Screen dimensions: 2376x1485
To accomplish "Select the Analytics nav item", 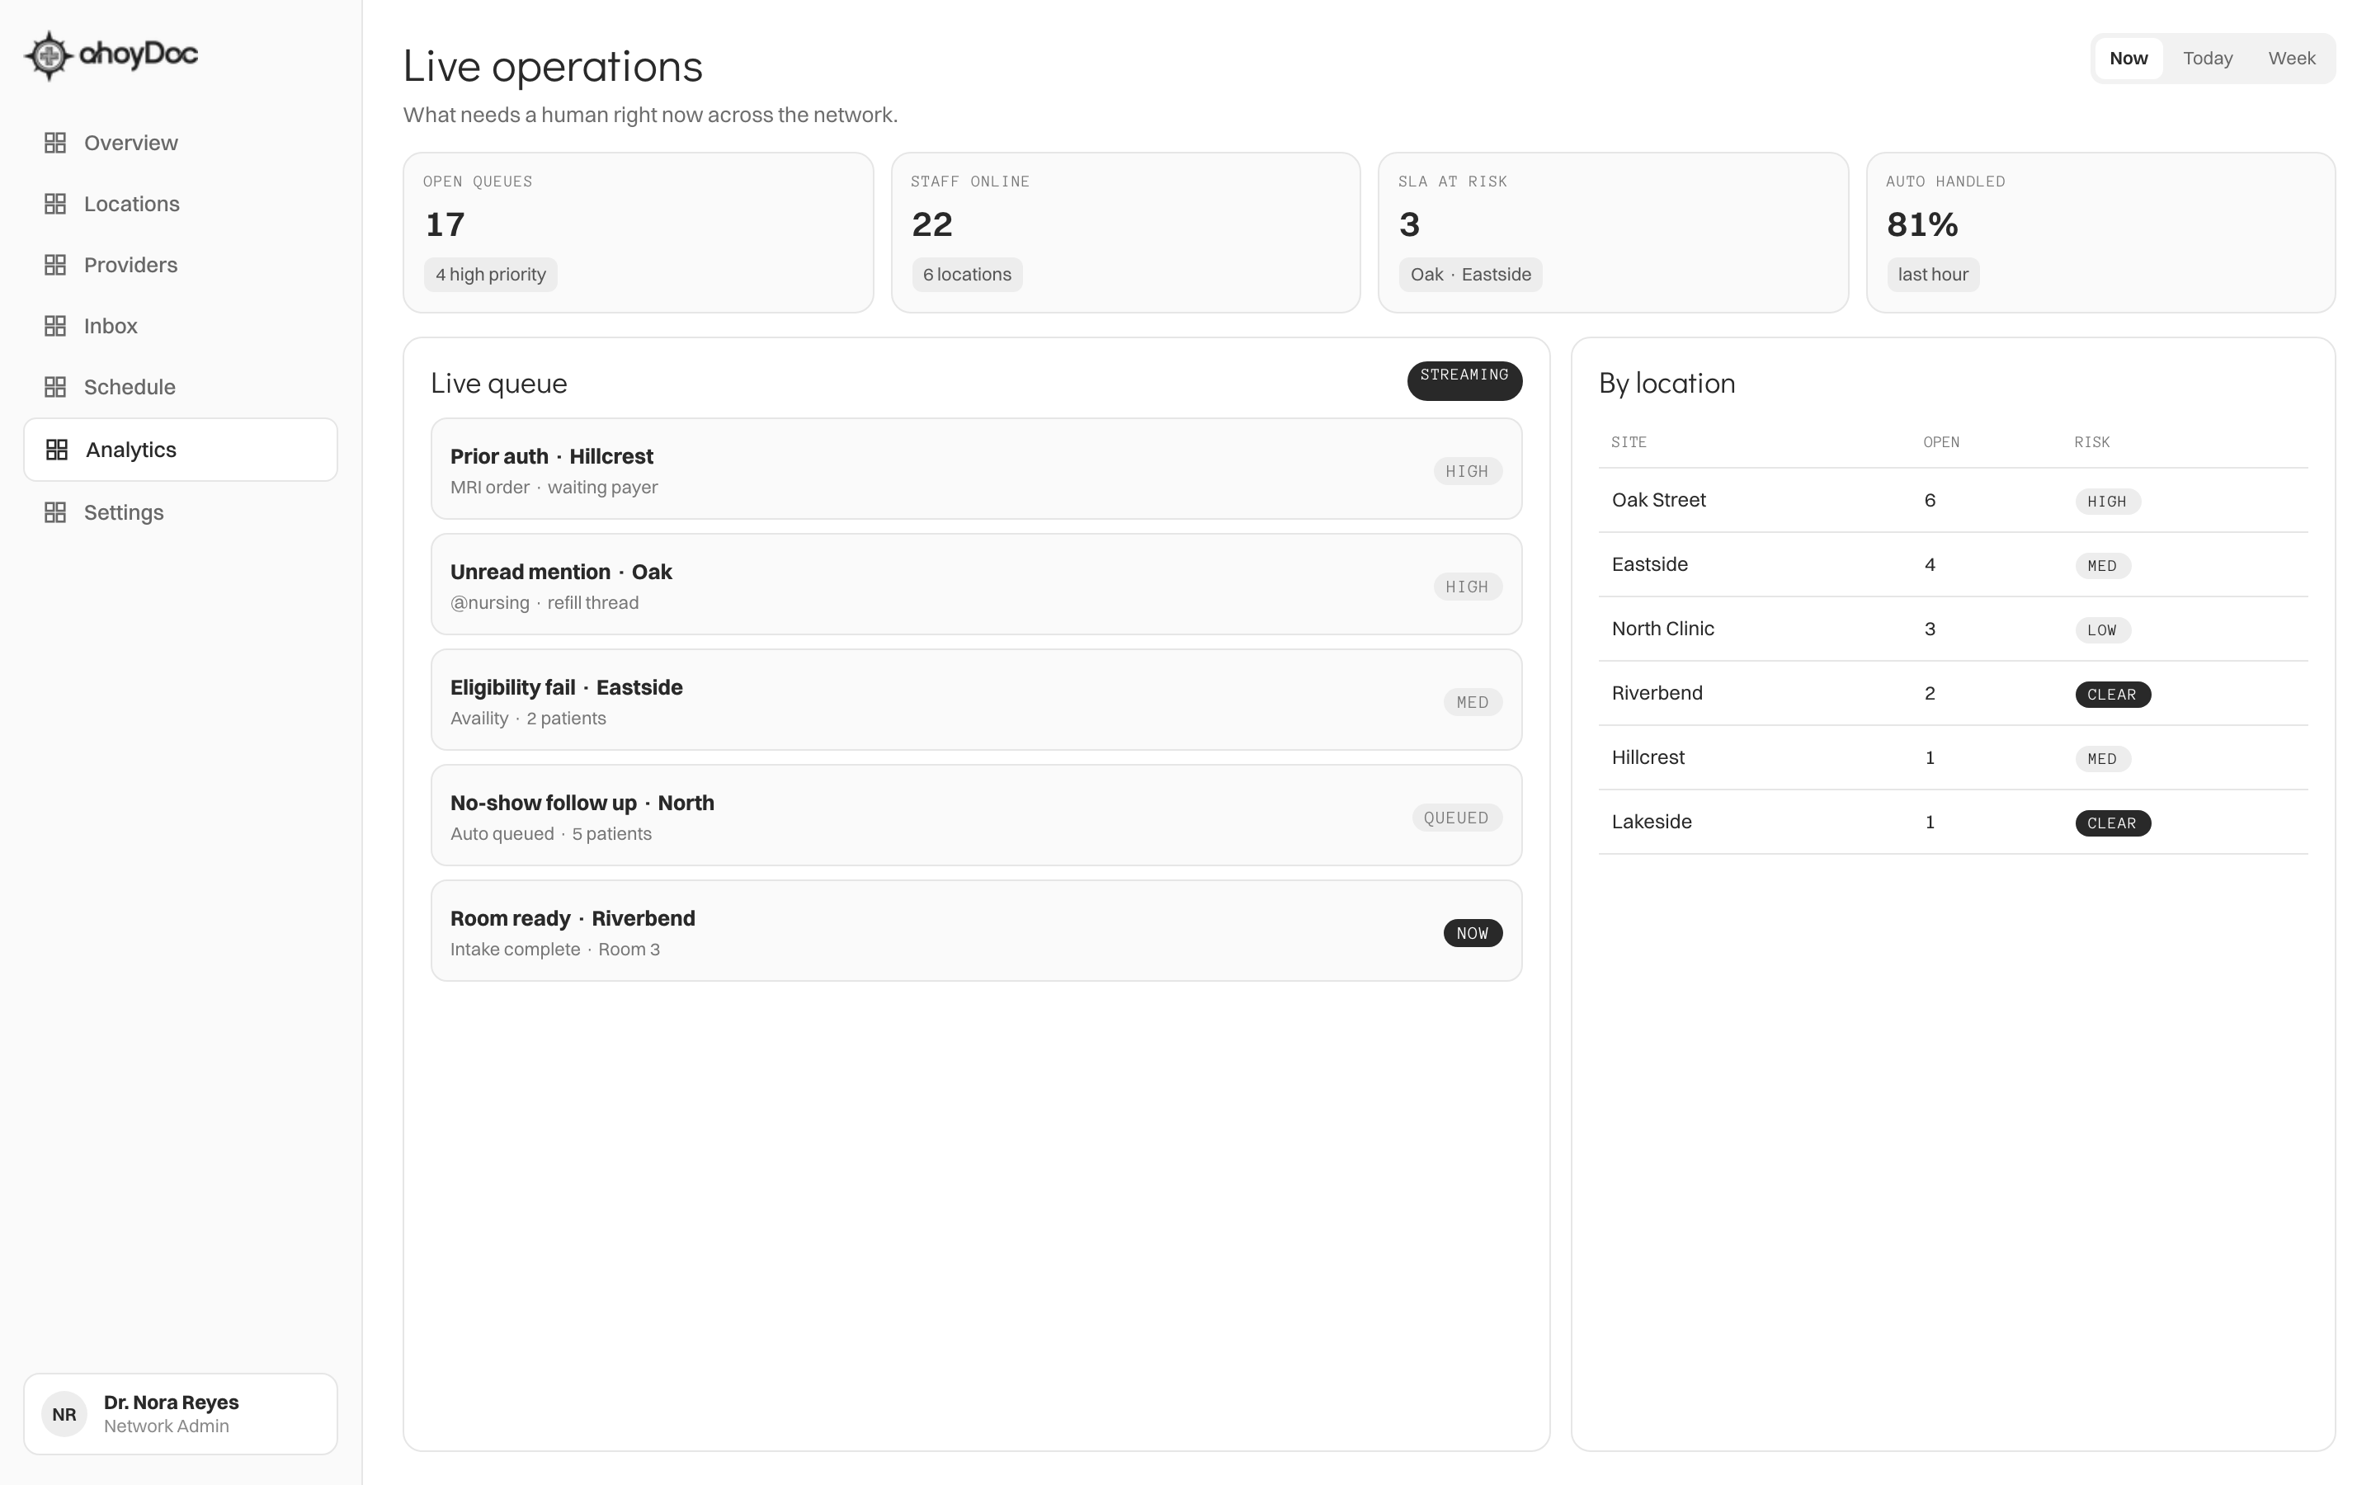I will click(x=181, y=450).
